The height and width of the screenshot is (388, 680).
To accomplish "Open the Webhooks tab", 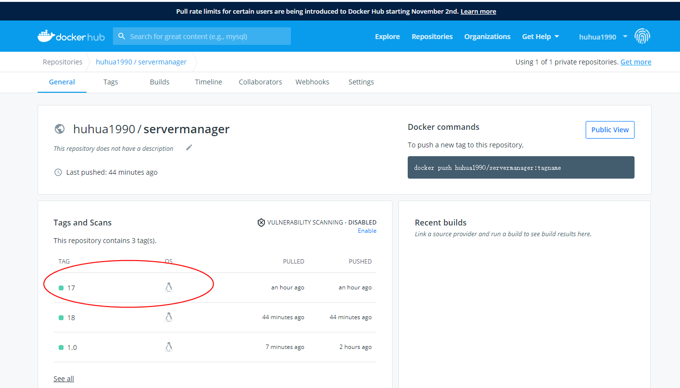I will [x=312, y=82].
